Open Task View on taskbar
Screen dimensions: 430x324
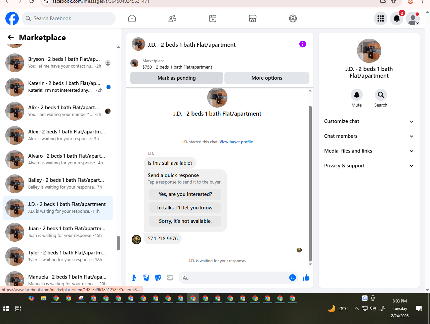point(18,309)
